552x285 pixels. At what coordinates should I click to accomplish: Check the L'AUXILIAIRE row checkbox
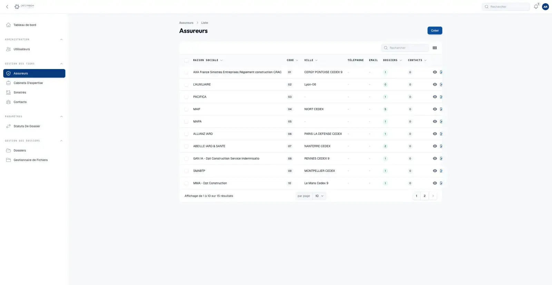coord(186,85)
